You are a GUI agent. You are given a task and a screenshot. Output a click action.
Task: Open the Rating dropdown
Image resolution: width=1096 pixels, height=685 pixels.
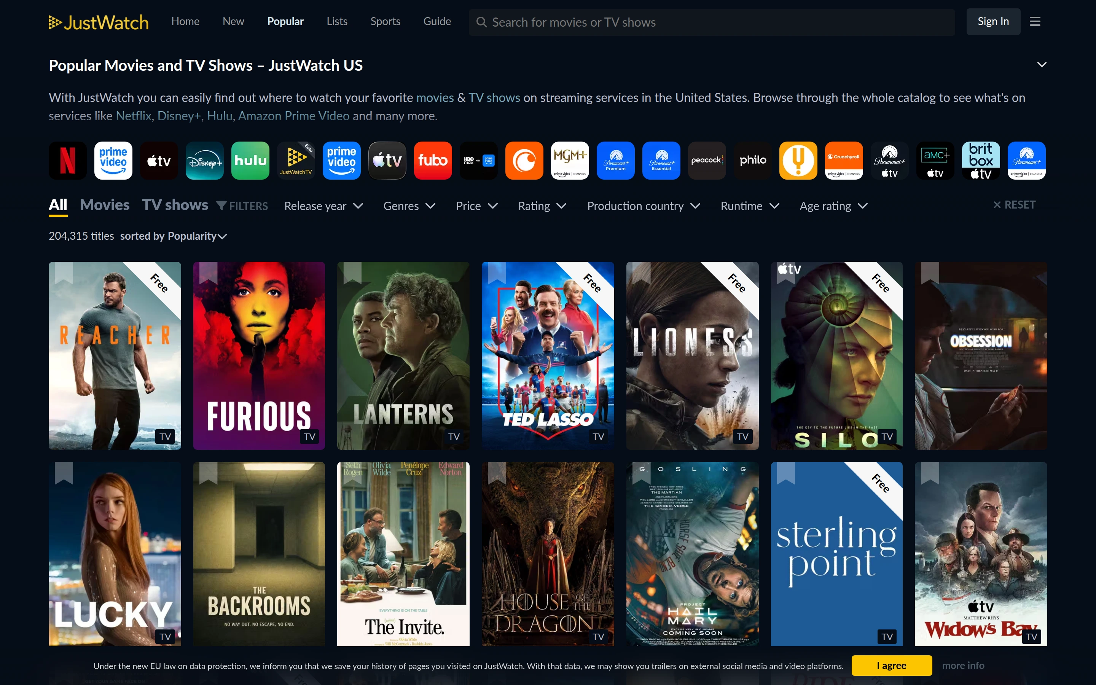542,205
